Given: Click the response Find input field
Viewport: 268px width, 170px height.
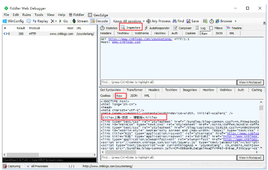Looking at the screenshot, I should click(x=168, y=158).
